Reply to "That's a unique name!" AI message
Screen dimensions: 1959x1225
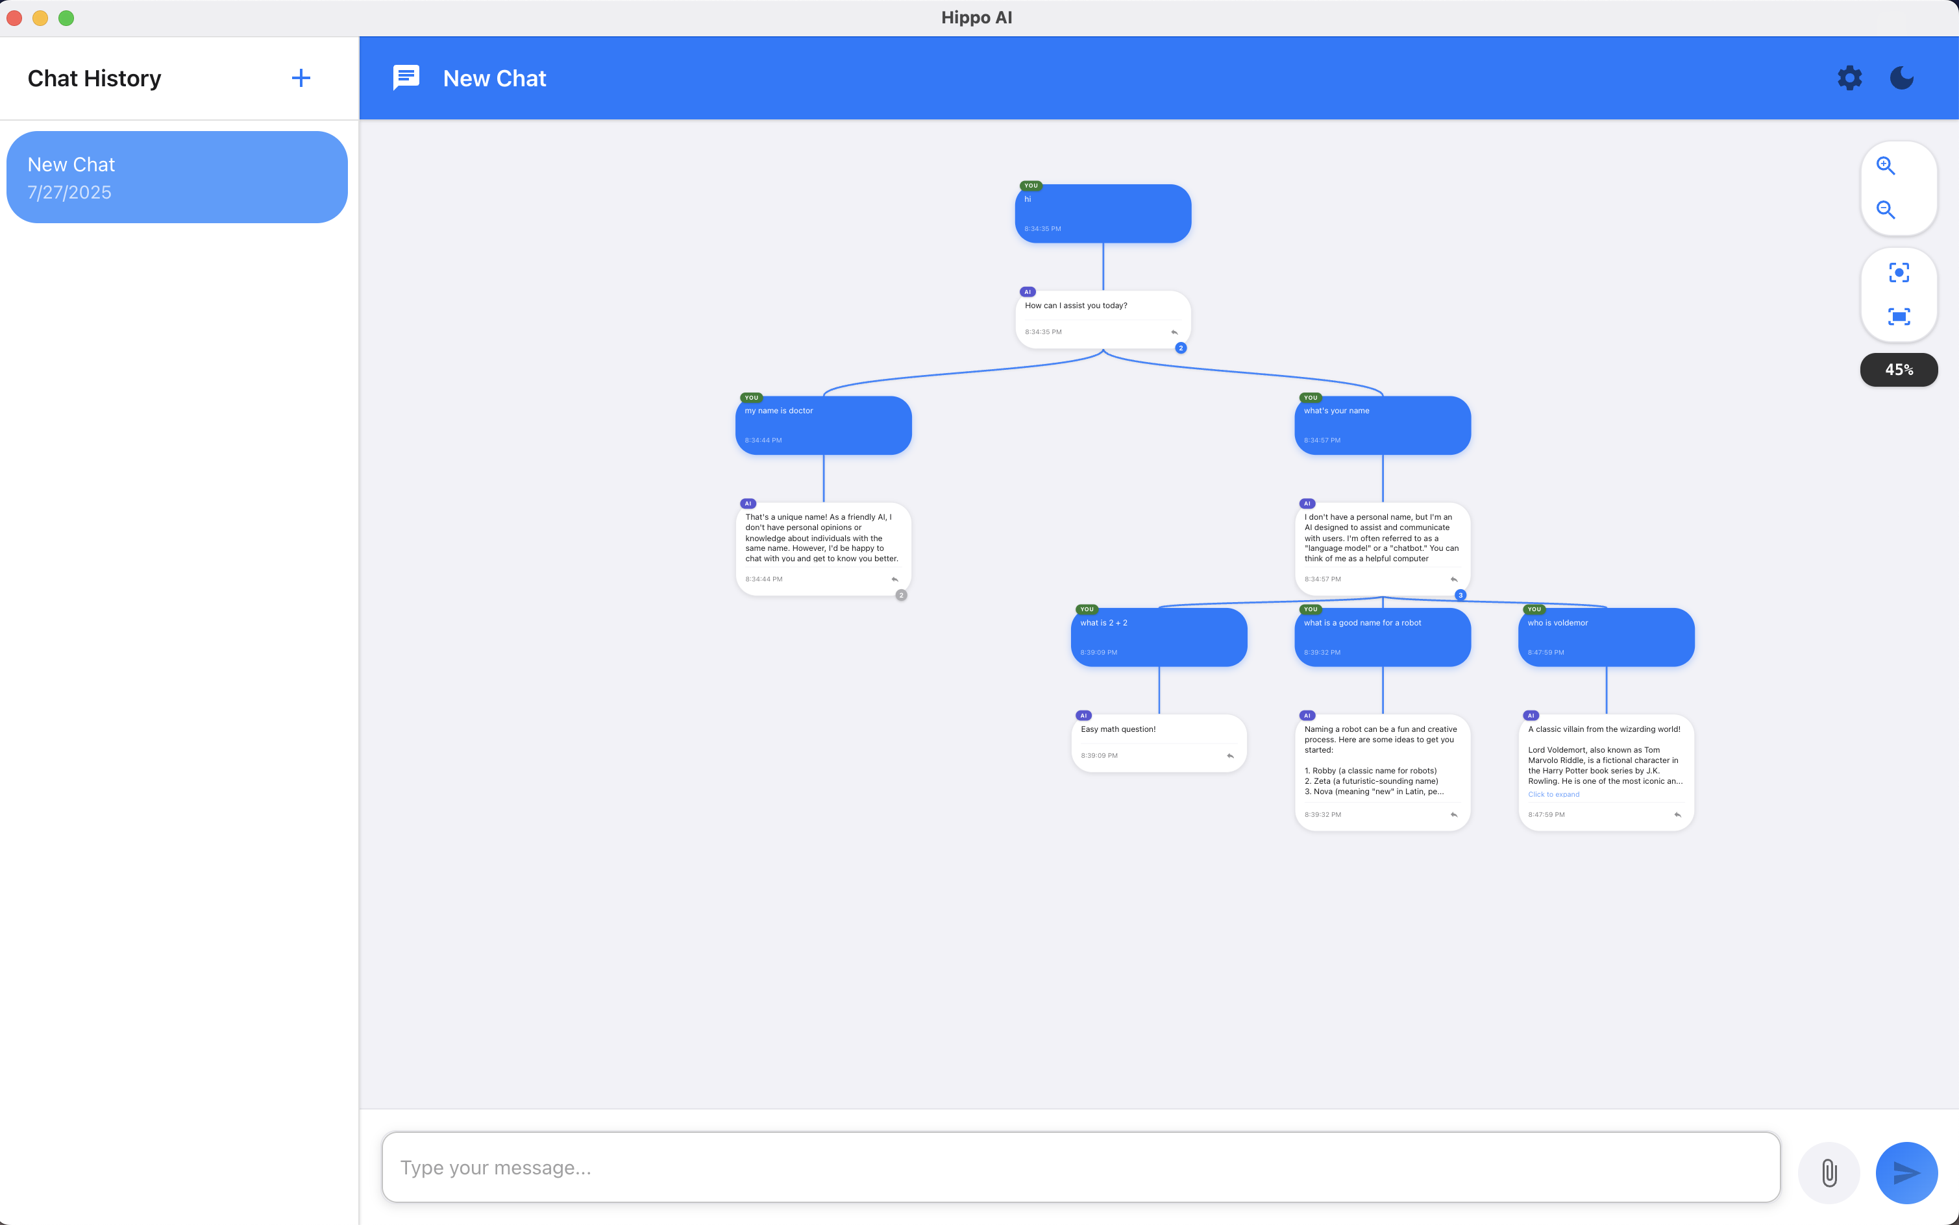click(x=895, y=579)
